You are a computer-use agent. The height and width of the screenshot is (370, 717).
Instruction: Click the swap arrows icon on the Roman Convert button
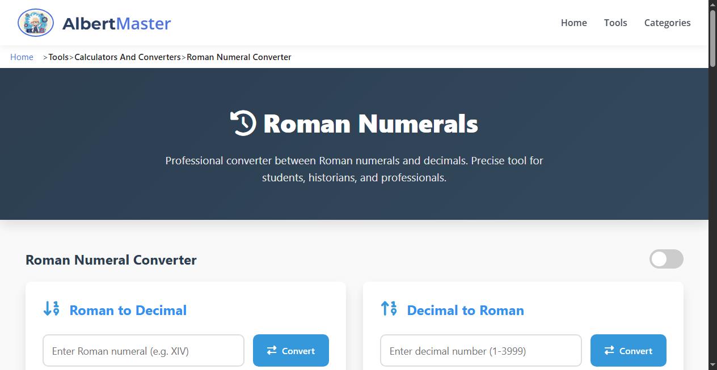pos(271,350)
